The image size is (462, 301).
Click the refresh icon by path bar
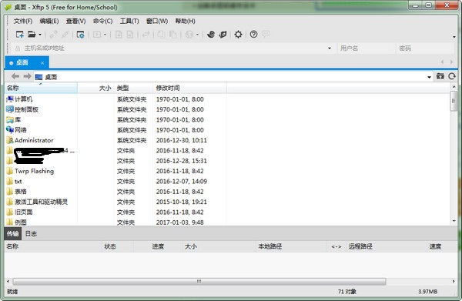tap(452, 76)
